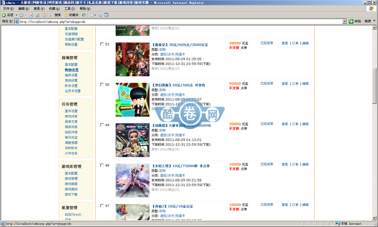Image resolution: width=378 pixels, height=227 pixels.
Task: Click 编辑 (edit) for item 51
Action: (305, 43)
